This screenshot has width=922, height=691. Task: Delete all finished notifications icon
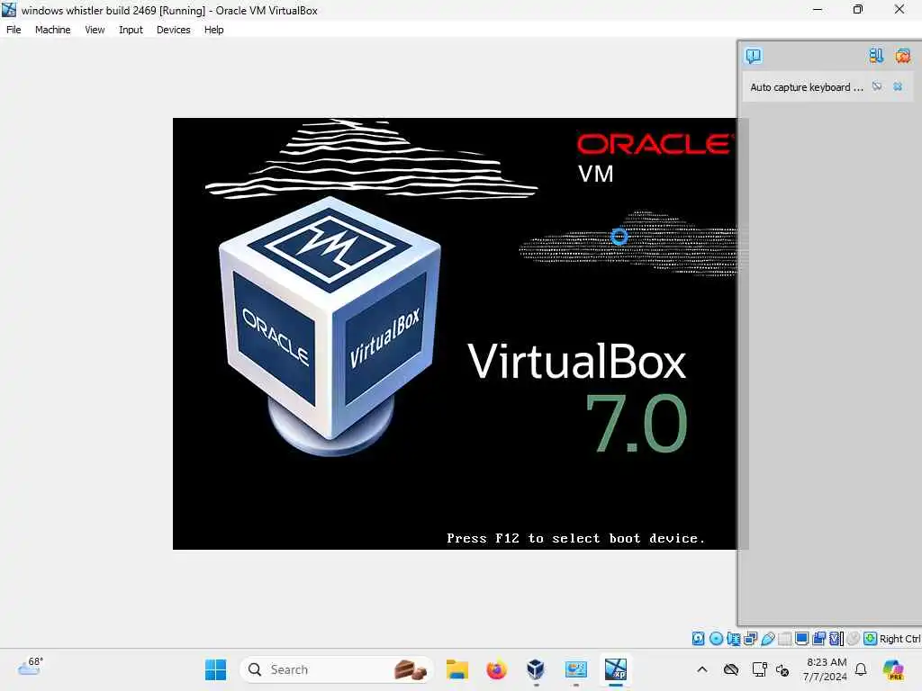[x=902, y=56]
